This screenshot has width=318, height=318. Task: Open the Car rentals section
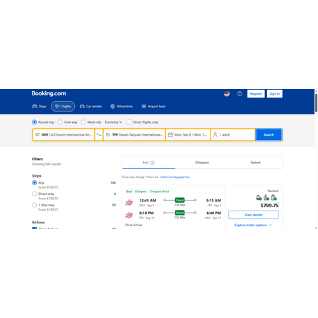tap(90, 106)
